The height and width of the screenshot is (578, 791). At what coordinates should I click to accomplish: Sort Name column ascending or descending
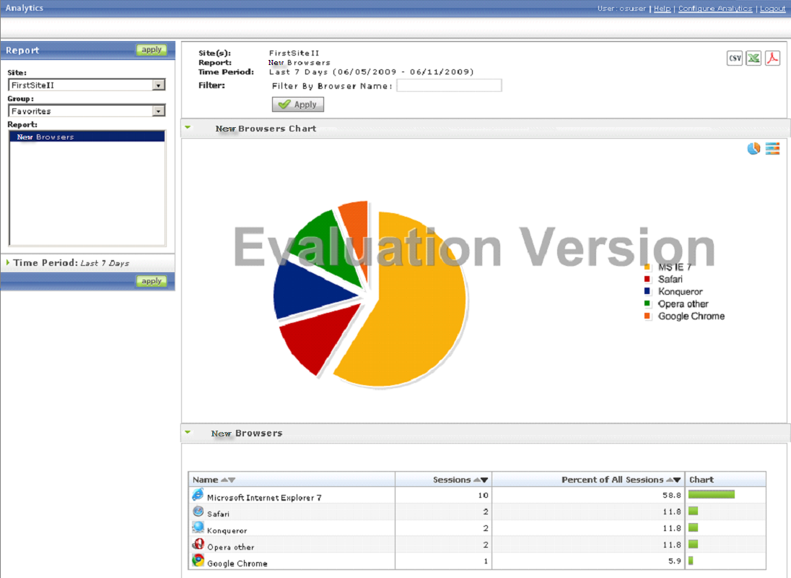228,480
